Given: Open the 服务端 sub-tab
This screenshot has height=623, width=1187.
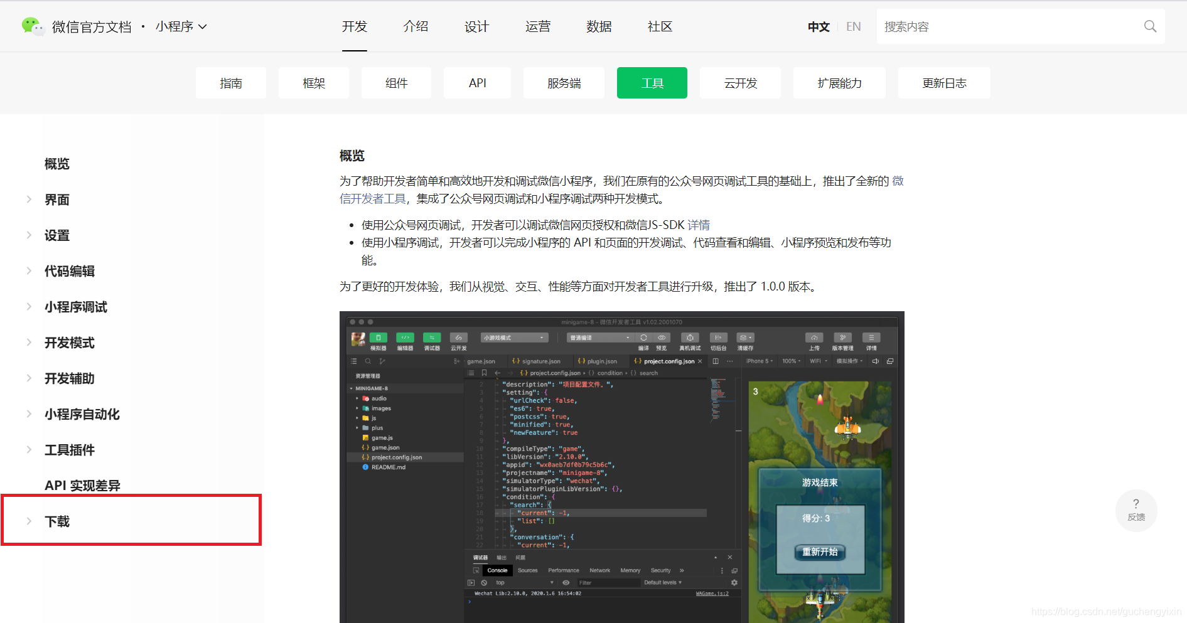Looking at the screenshot, I should click(x=564, y=83).
